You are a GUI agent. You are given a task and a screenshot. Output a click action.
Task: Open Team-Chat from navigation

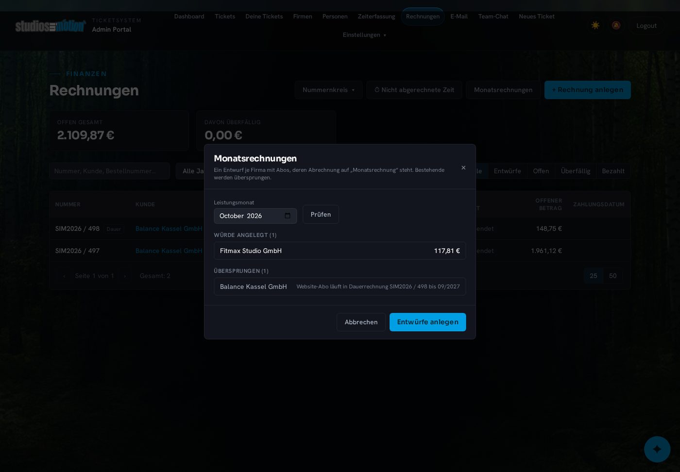(x=493, y=17)
